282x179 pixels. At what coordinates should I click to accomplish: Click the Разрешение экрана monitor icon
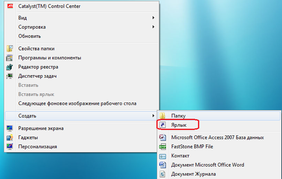9,128
